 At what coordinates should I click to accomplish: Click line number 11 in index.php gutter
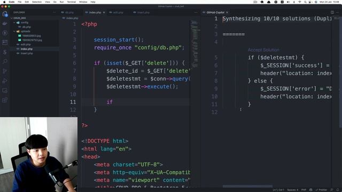pos(73,102)
